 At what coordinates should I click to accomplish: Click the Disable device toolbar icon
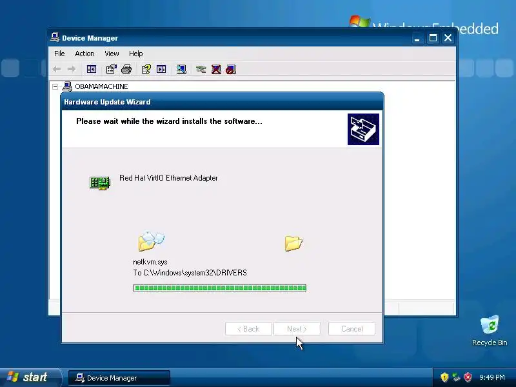231,69
